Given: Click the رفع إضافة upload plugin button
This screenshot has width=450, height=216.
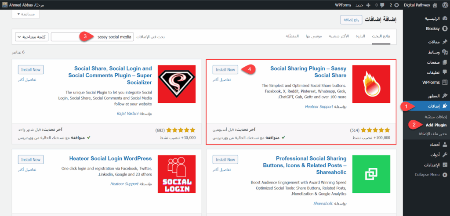Looking at the screenshot, I should (351, 19).
